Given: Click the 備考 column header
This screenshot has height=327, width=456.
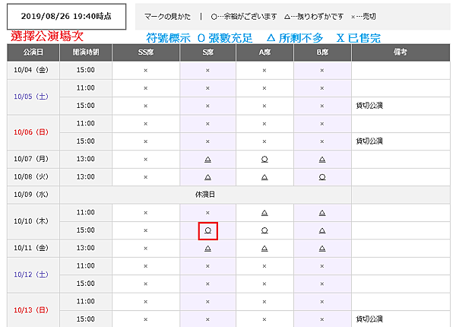Looking at the screenshot, I should pyautogui.click(x=401, y=52).
